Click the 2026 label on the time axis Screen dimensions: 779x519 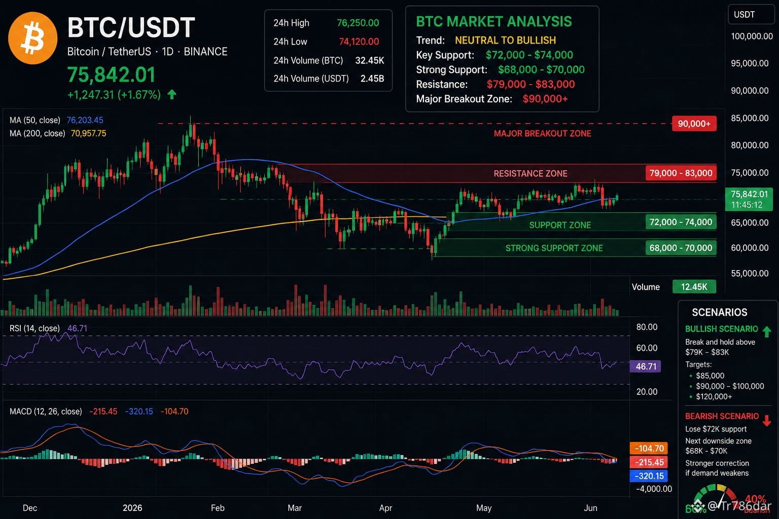tap(132, 508)
